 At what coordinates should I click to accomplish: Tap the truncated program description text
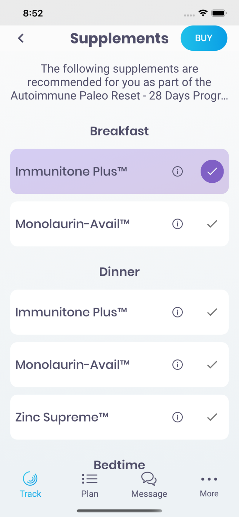[x=119, y=82]
